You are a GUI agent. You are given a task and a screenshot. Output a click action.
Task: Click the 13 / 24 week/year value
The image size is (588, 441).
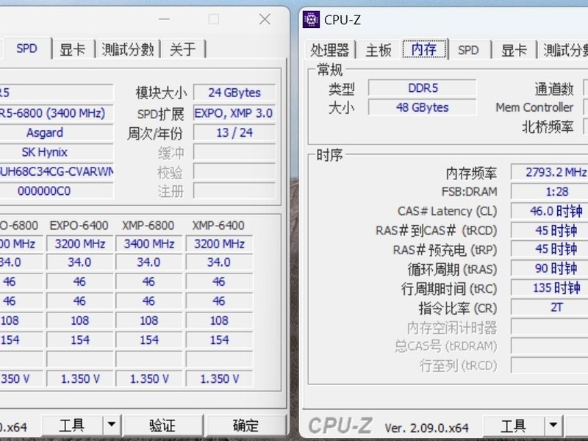[234, 132]
